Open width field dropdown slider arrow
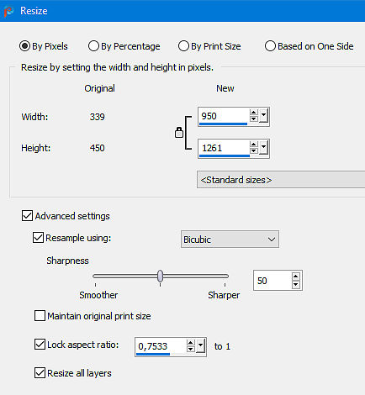 coord(263,115)
